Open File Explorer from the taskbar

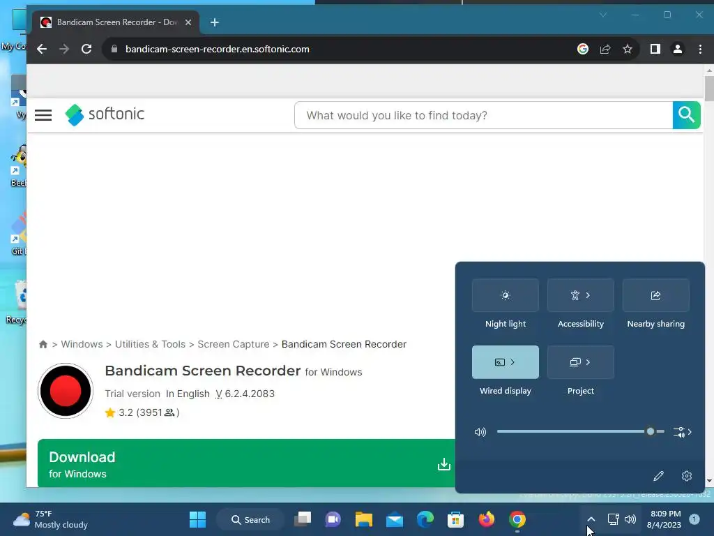pyautogui.click(x=364, y=519)
